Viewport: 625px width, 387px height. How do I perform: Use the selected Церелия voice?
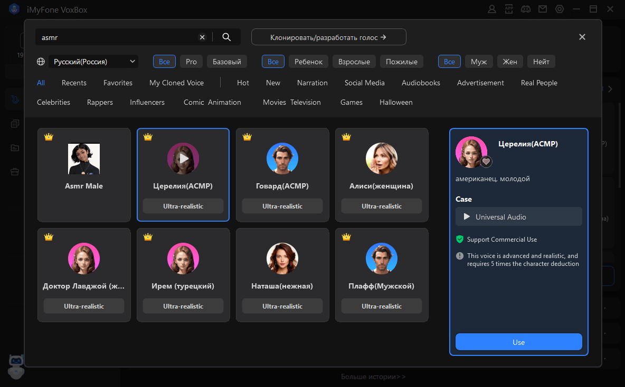tap(518, 342)
